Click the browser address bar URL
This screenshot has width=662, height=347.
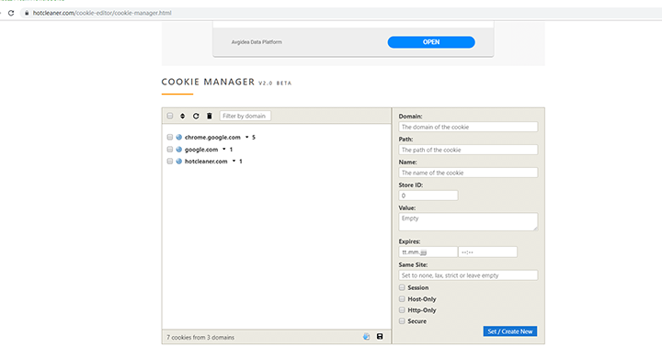coord(102,13)
